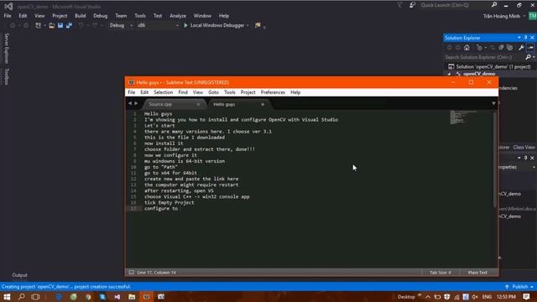Open the Publish dropdown in status bar

point(519,287)
